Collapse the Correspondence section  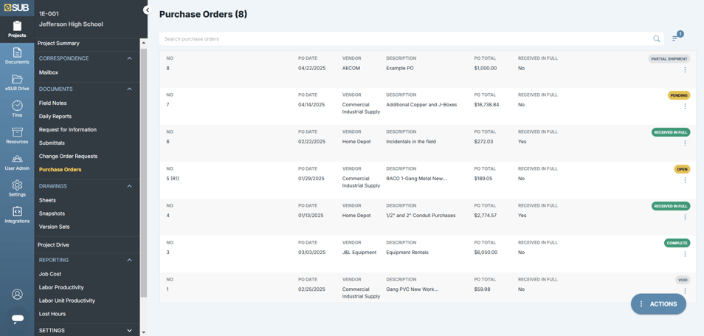tap(130, 58)
